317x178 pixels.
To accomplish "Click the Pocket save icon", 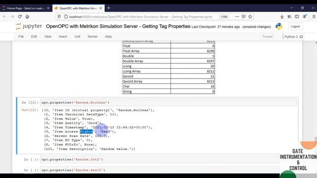I will 244,16.
